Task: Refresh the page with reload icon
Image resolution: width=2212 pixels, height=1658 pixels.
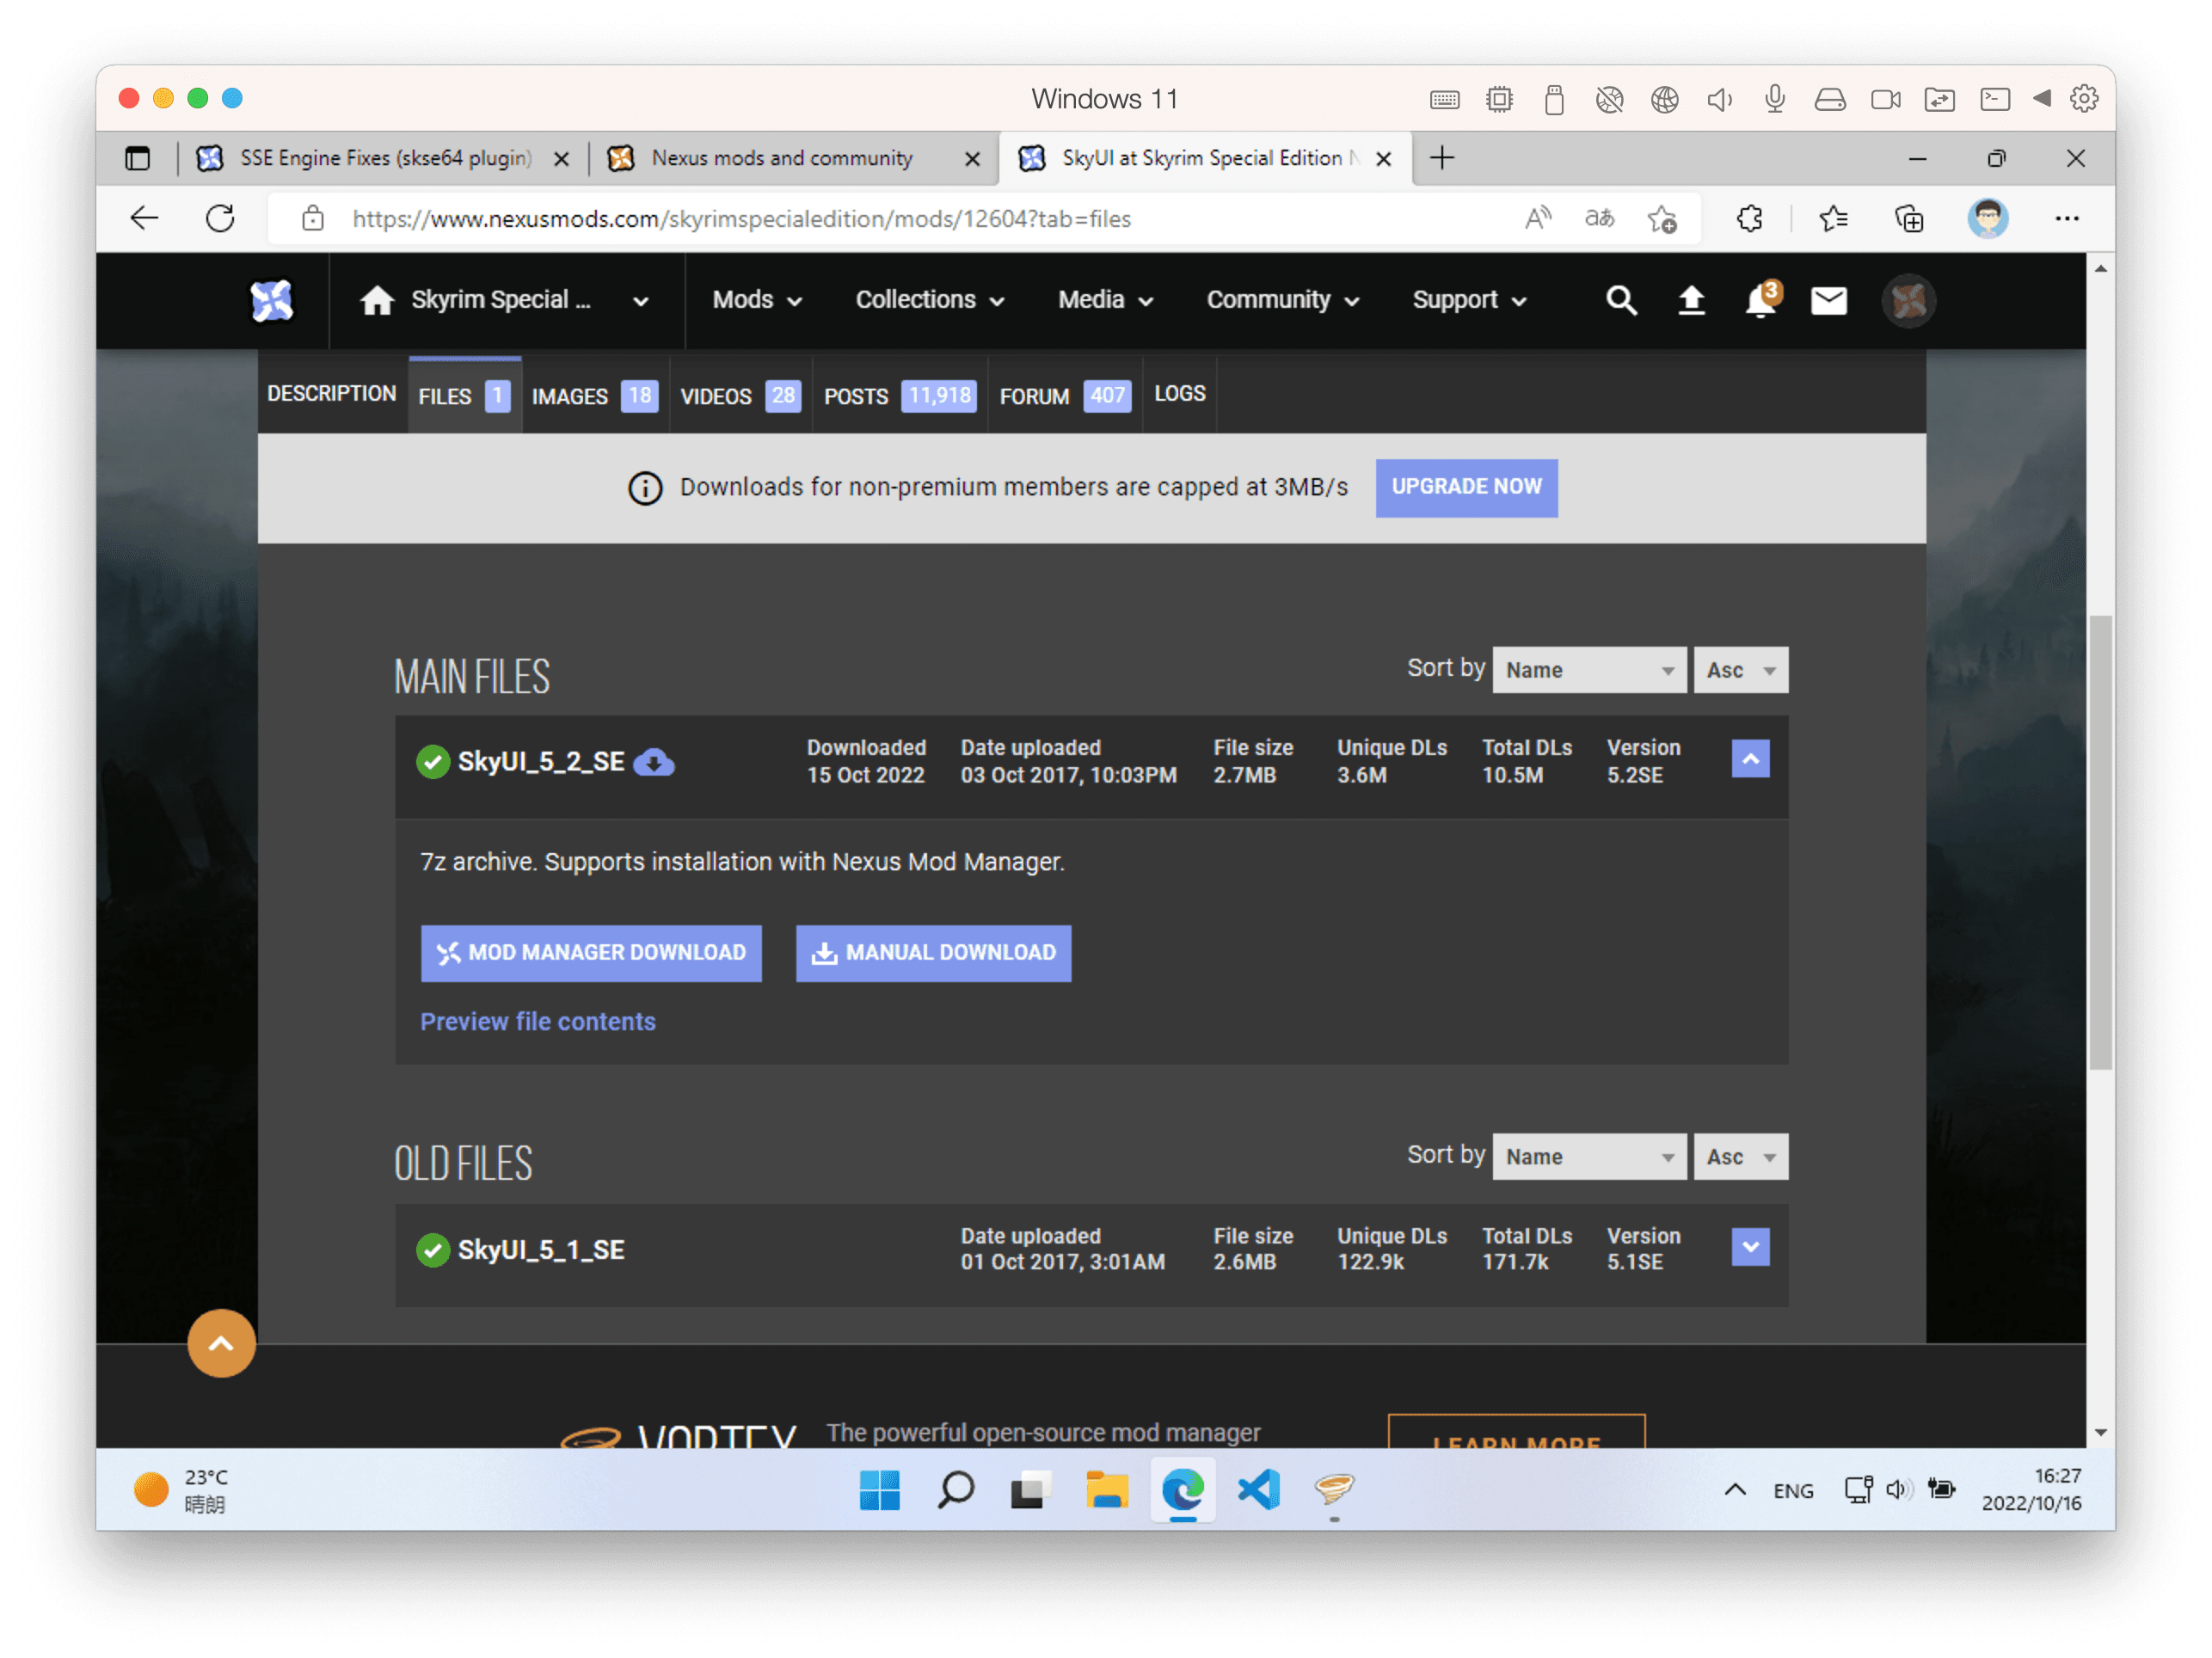Action: (220, 218)
